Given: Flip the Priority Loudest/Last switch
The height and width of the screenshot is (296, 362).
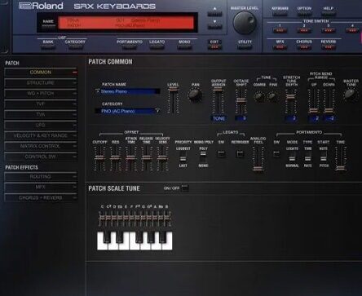Looking at the screenshot, I should 183,157.
